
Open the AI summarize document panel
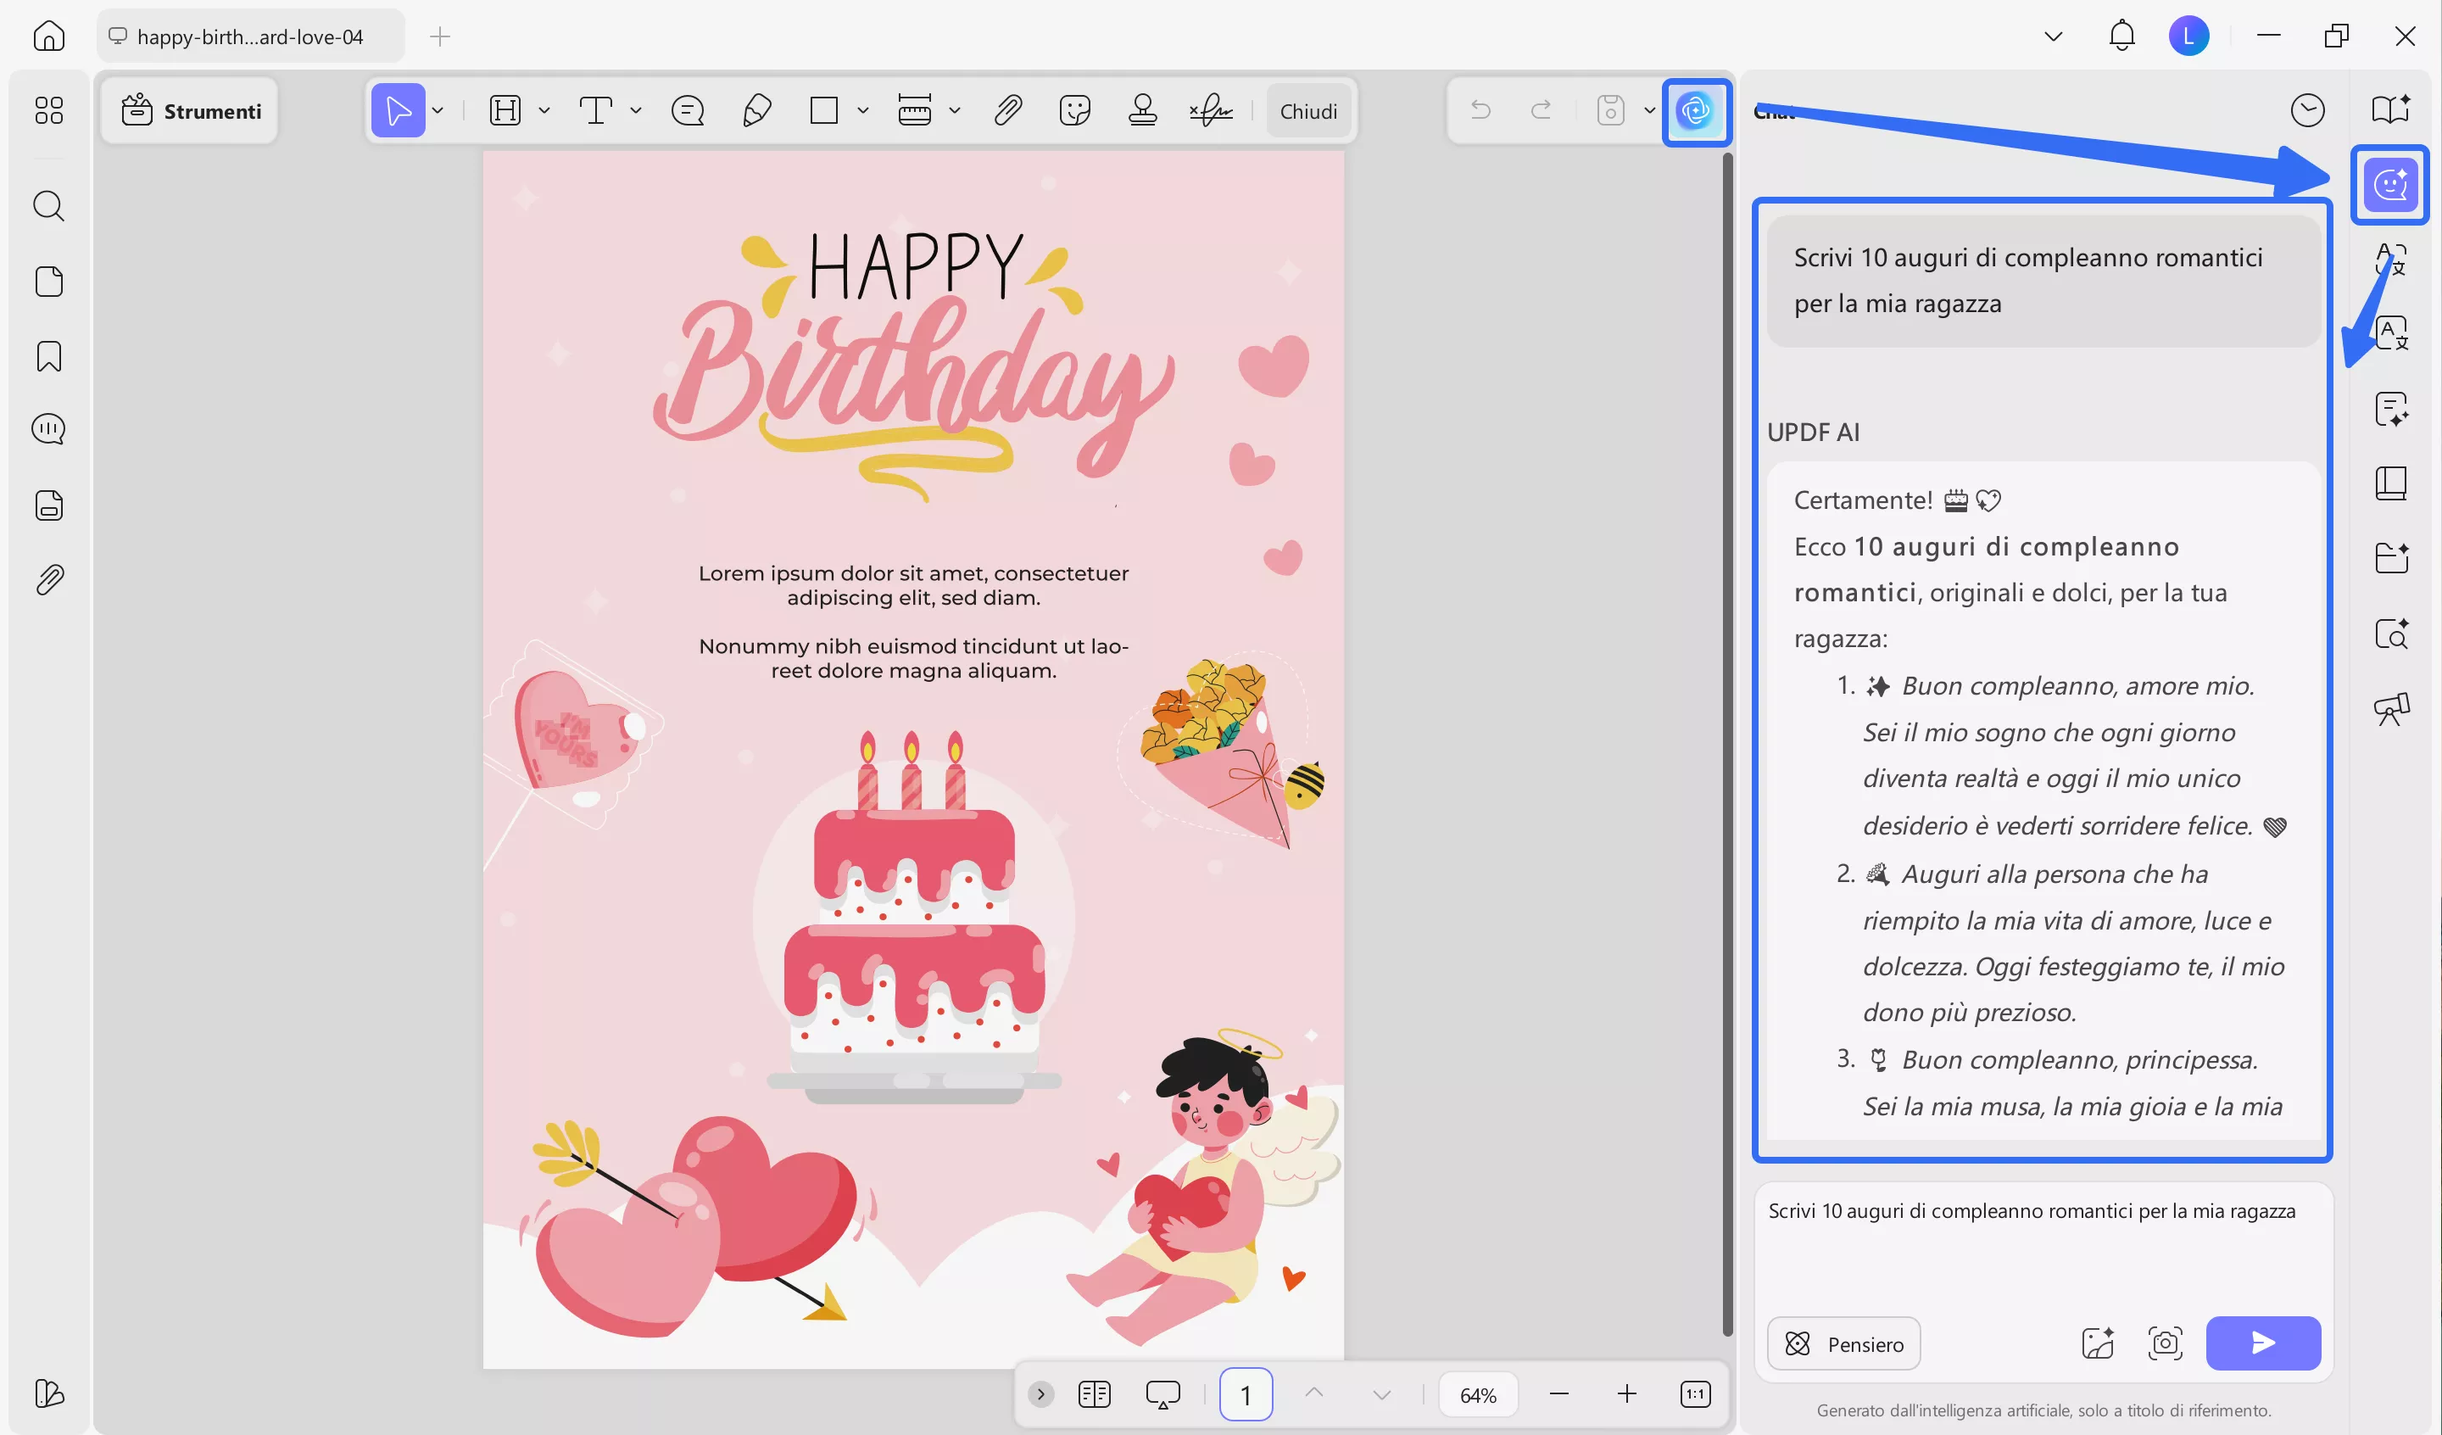[2390, 408]
